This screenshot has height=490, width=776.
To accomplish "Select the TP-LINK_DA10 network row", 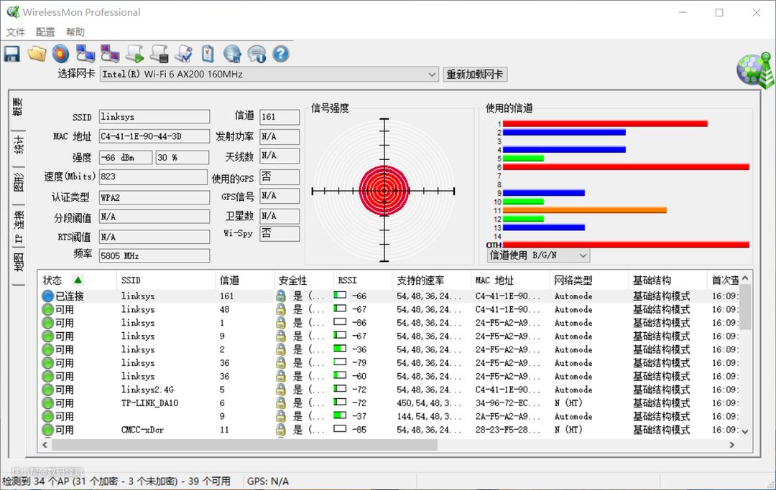I will click(x=149, y=403).
